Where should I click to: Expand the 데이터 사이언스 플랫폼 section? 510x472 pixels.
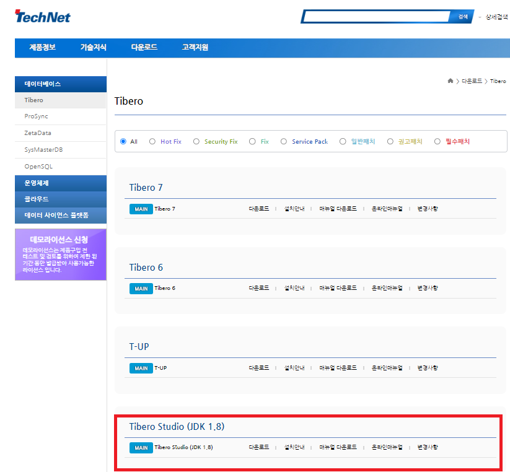point(61,215)
